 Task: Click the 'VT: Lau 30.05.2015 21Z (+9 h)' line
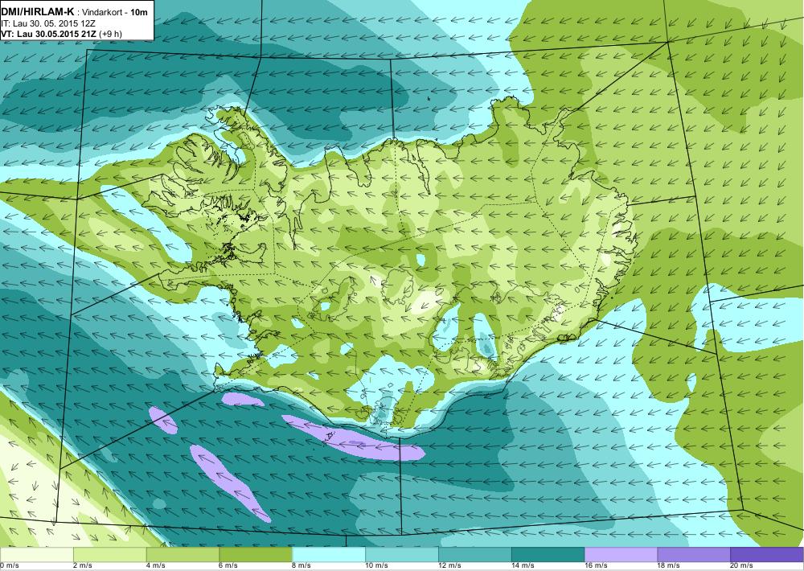tap(61, 34)
